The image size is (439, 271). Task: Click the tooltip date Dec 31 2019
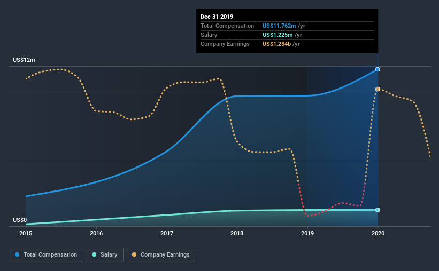[217, 17]
